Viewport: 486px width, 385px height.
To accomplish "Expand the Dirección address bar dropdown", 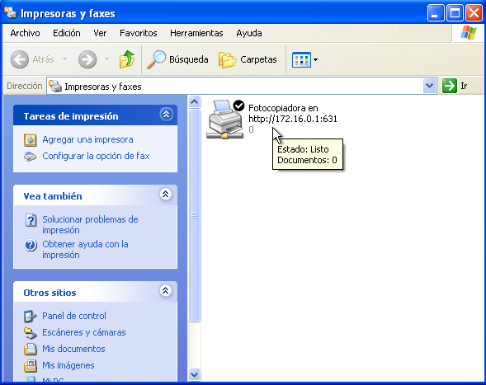I will pyautogui.click(x=429, y=86).
